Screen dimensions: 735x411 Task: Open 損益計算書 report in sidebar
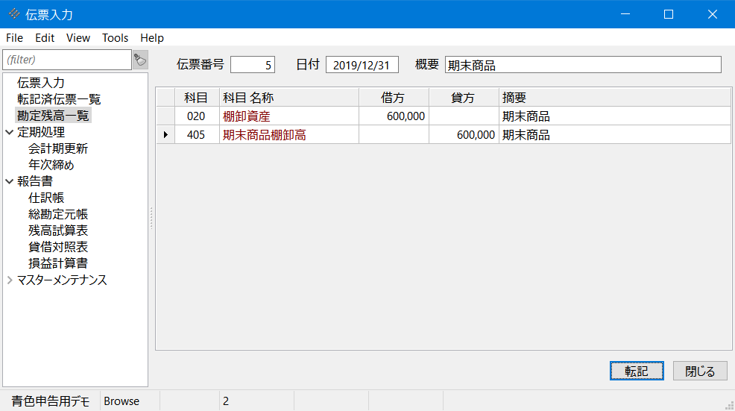point(58,263)
